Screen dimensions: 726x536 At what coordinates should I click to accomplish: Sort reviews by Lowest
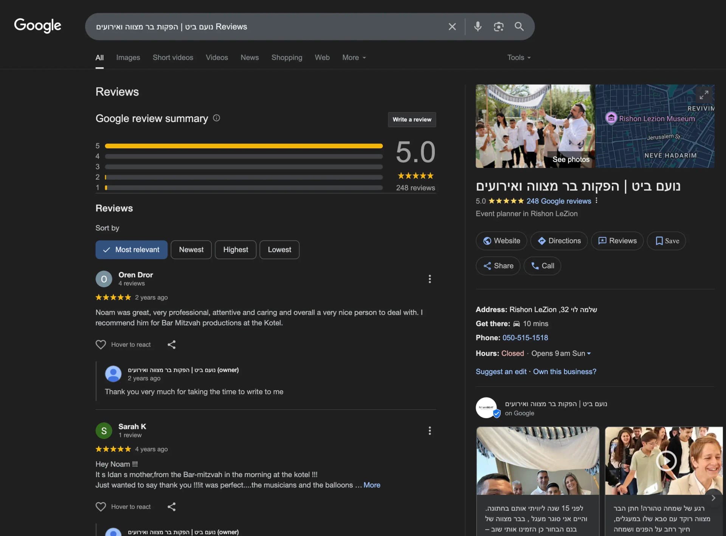coord(279,250)
